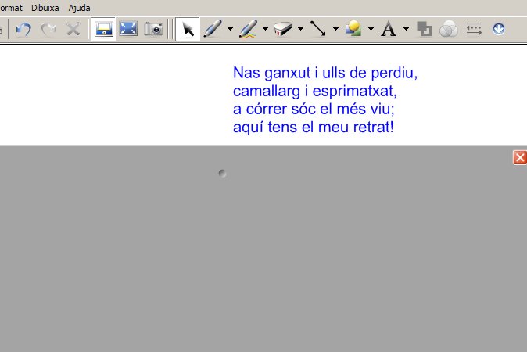
Task: Open the Line styles dropdown arrow
Action: click(x=335, y=29)
